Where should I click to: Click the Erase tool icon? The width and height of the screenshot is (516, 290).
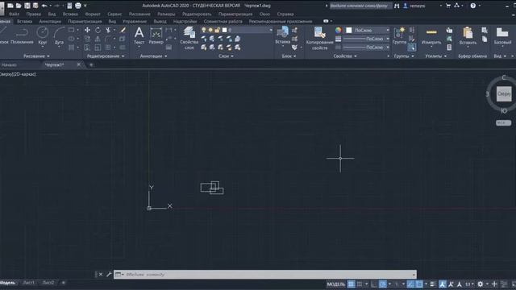pos(123,30)
